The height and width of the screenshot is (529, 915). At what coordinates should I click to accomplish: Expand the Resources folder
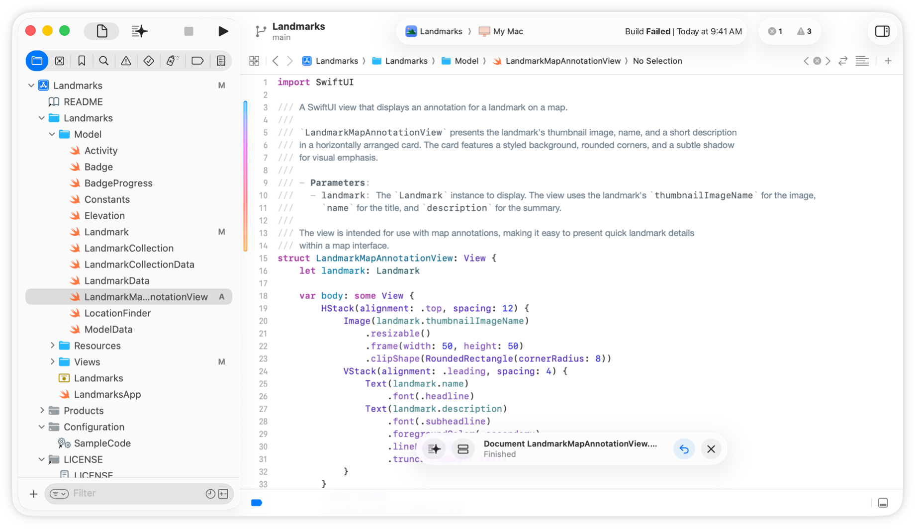click(x=53, y=345)
